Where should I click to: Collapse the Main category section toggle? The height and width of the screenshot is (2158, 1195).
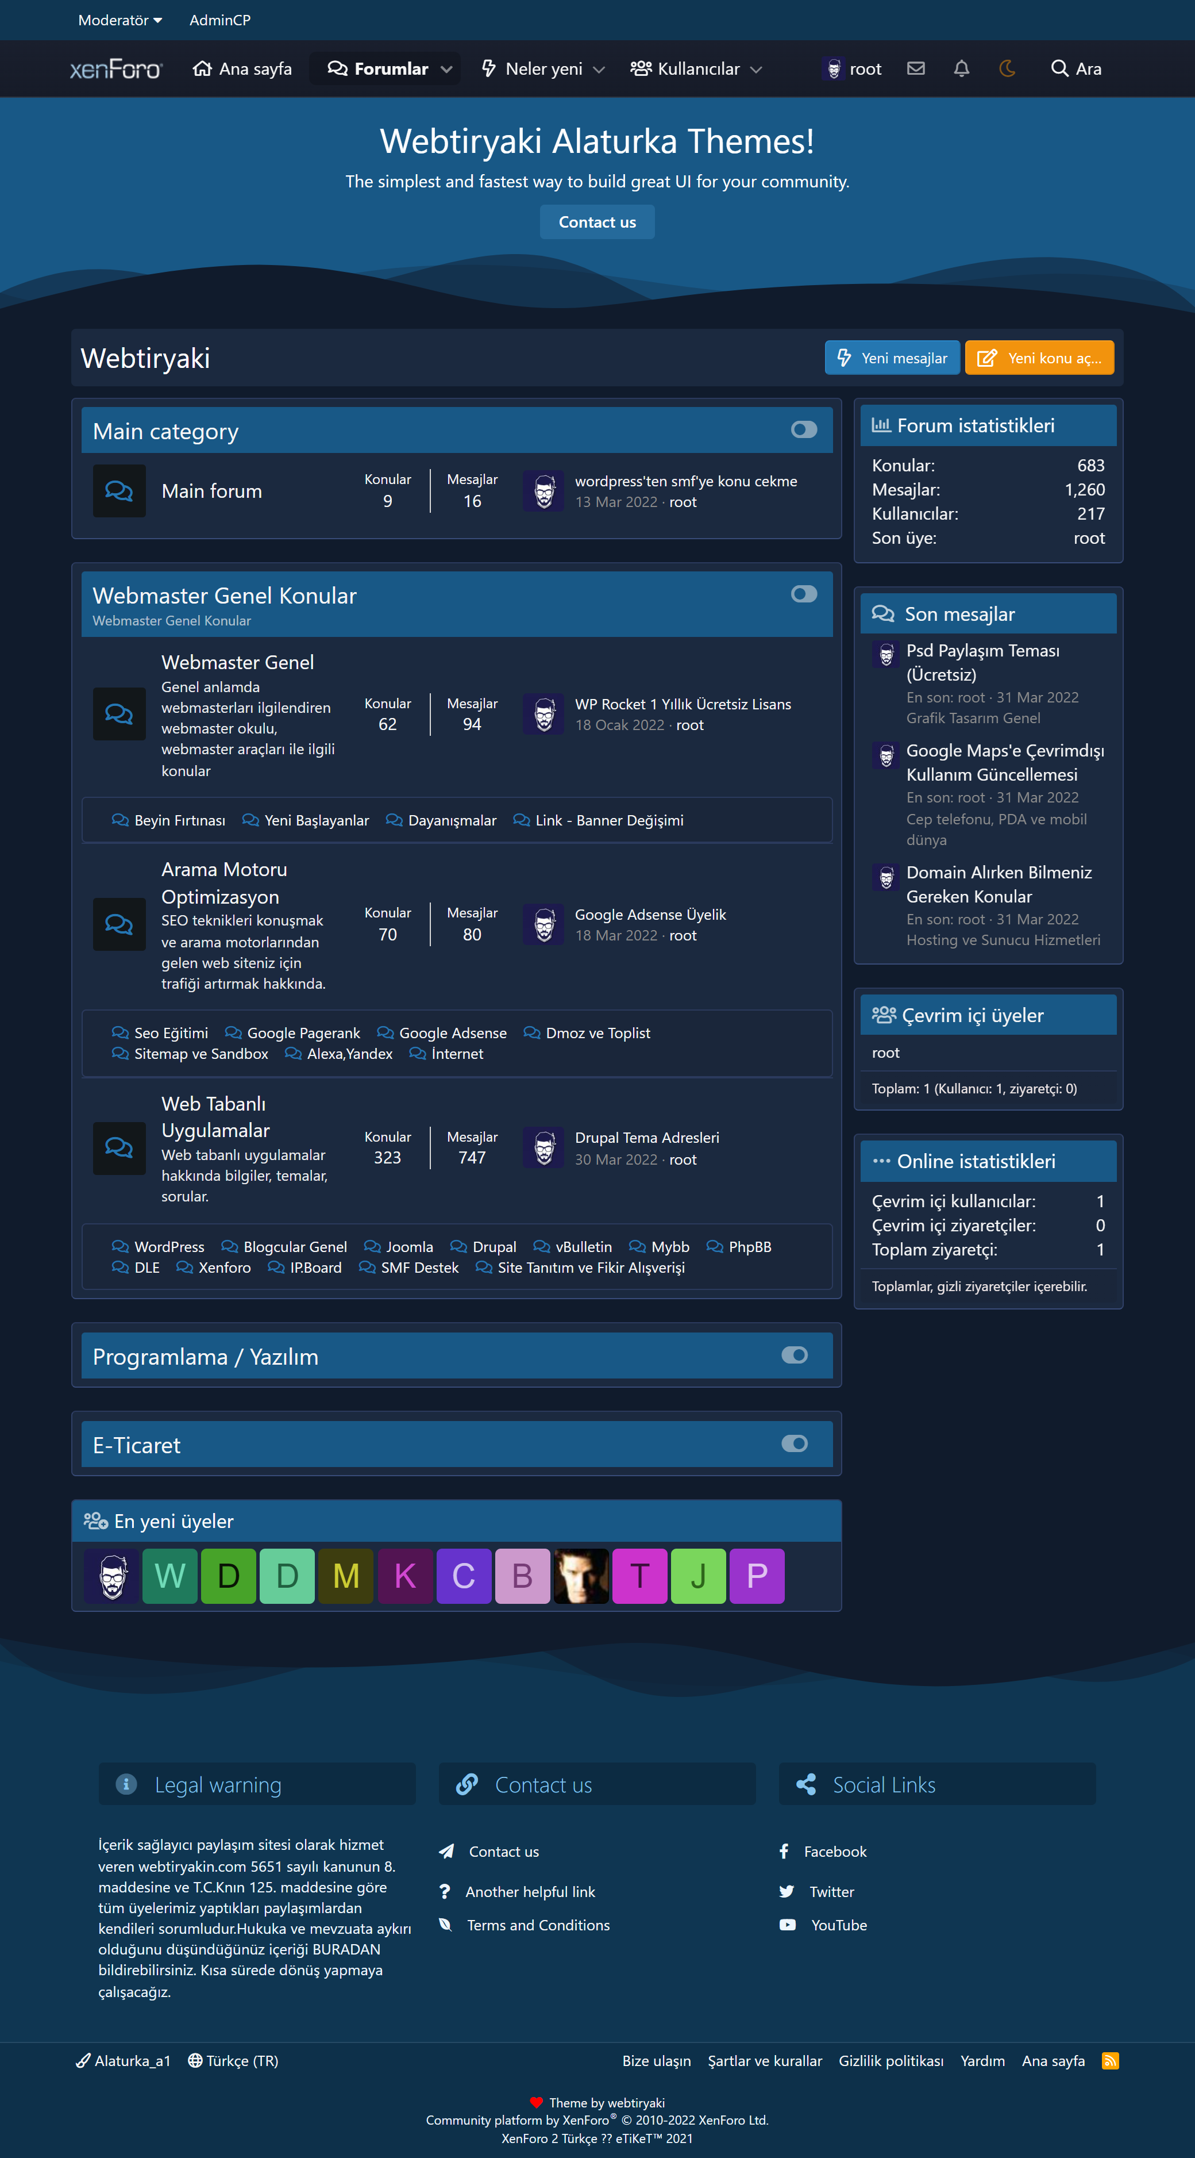(805, 429)
